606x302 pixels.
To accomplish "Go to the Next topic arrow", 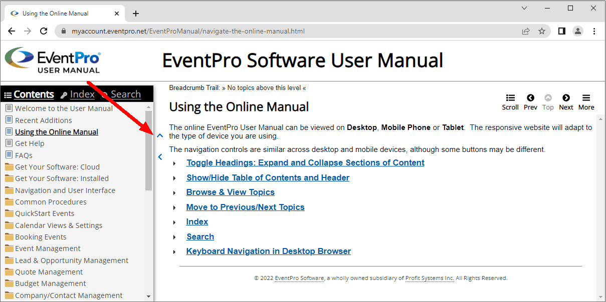I will (566, 98).
